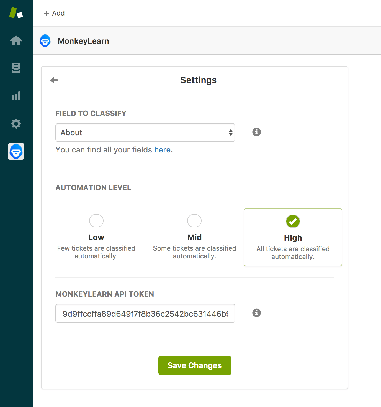Open the Admin gear icon
Viewport: 381px width, 407px height.
click(x=16, y=124)
